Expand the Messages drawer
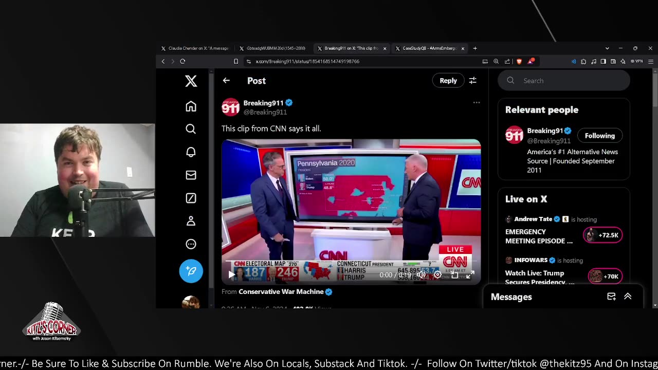The height and width of the screenshot is (370, 658). tap(628, 297)
